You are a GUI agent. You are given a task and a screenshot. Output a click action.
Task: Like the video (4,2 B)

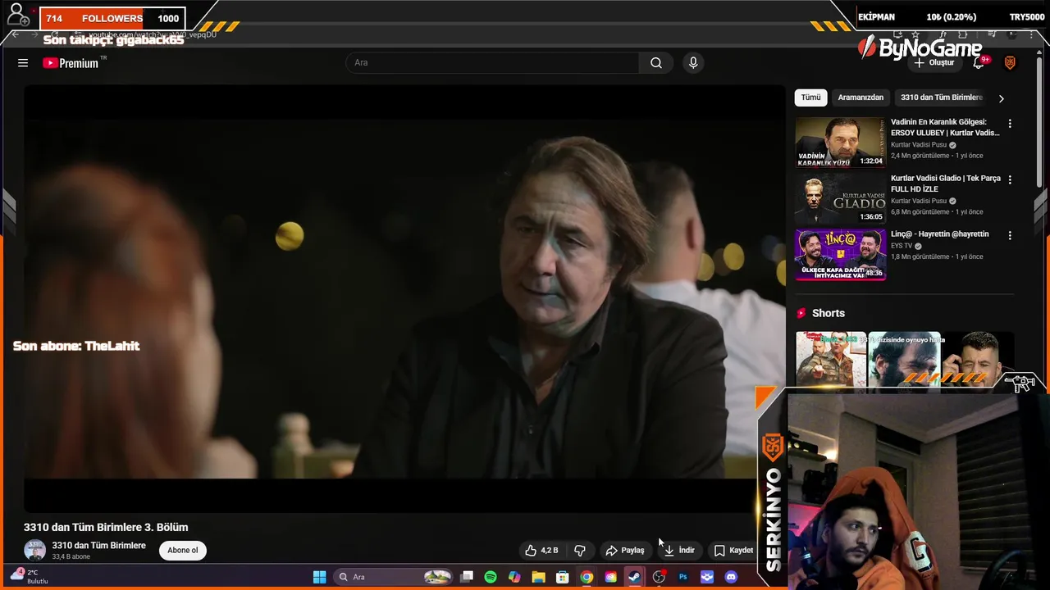[542, 551]
